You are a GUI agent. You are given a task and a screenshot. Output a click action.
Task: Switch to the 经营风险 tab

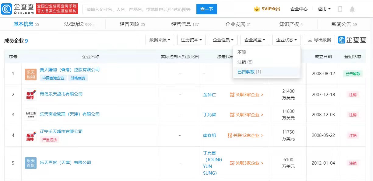(132, 24)
